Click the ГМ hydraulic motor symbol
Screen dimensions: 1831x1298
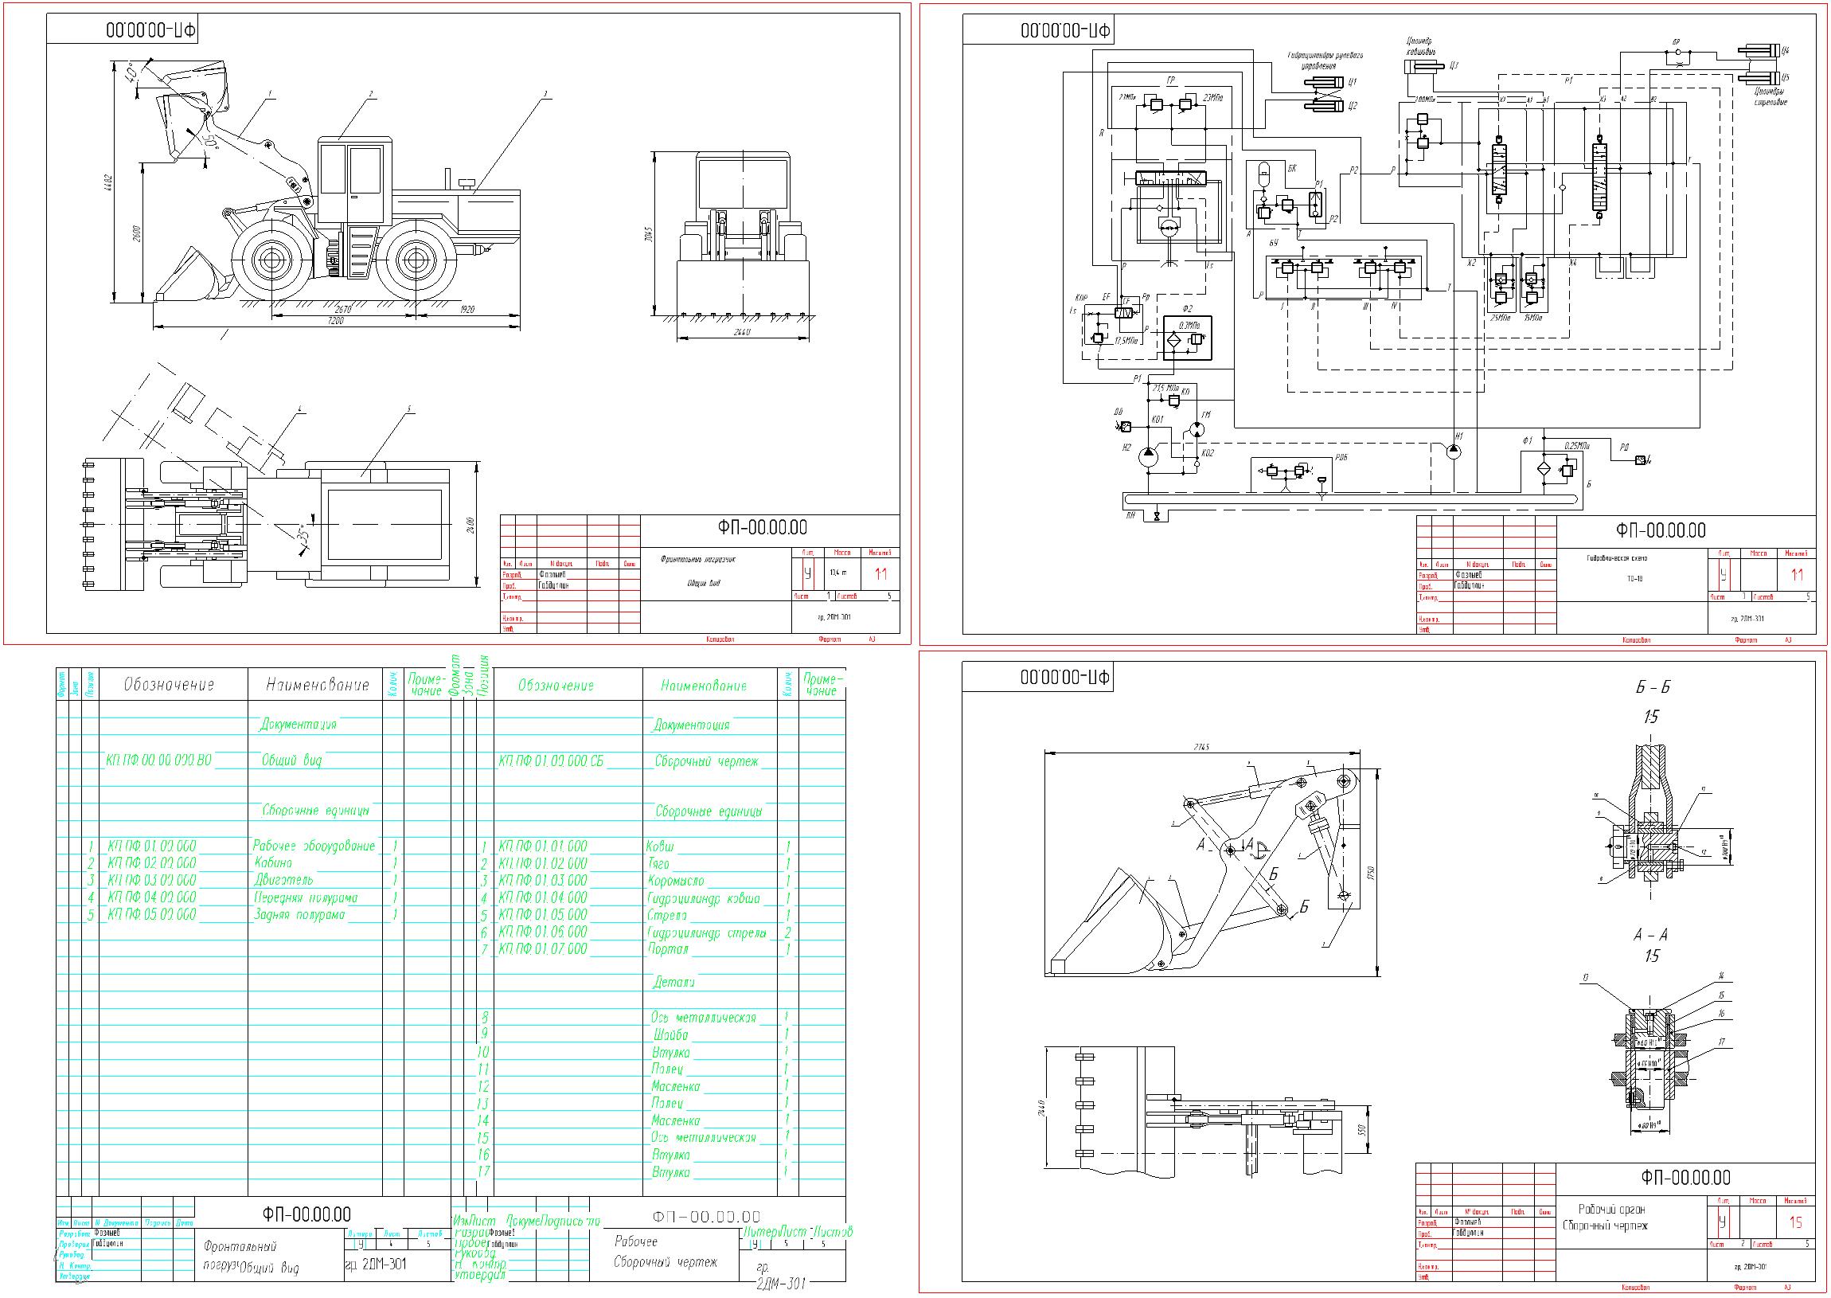tap(1197, 430)
